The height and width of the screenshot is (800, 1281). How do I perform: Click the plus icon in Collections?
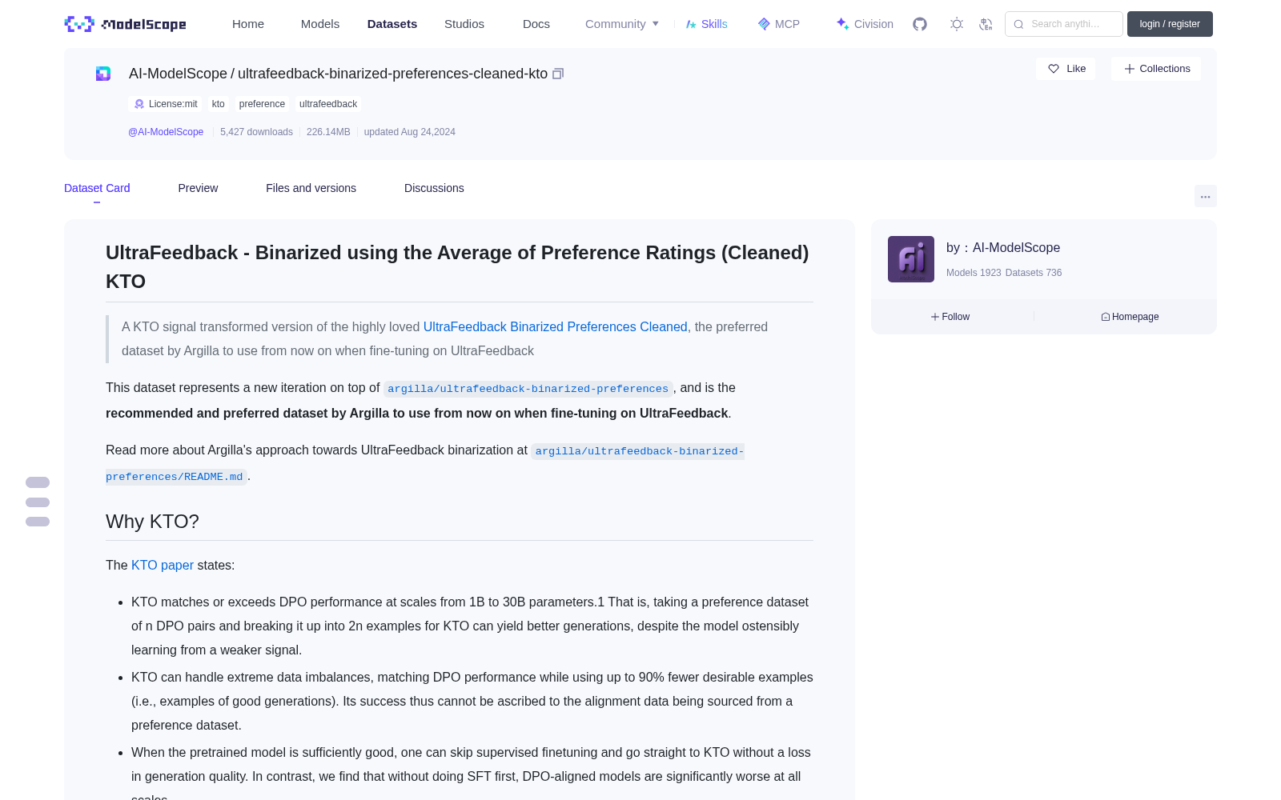pyautogui.click(x=1130, y=69)
